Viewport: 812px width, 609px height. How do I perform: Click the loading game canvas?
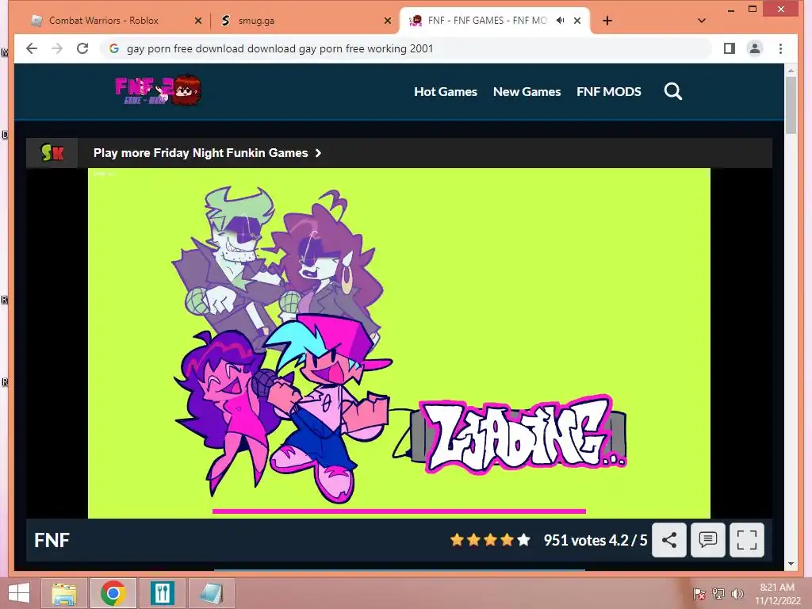[399, 343]
